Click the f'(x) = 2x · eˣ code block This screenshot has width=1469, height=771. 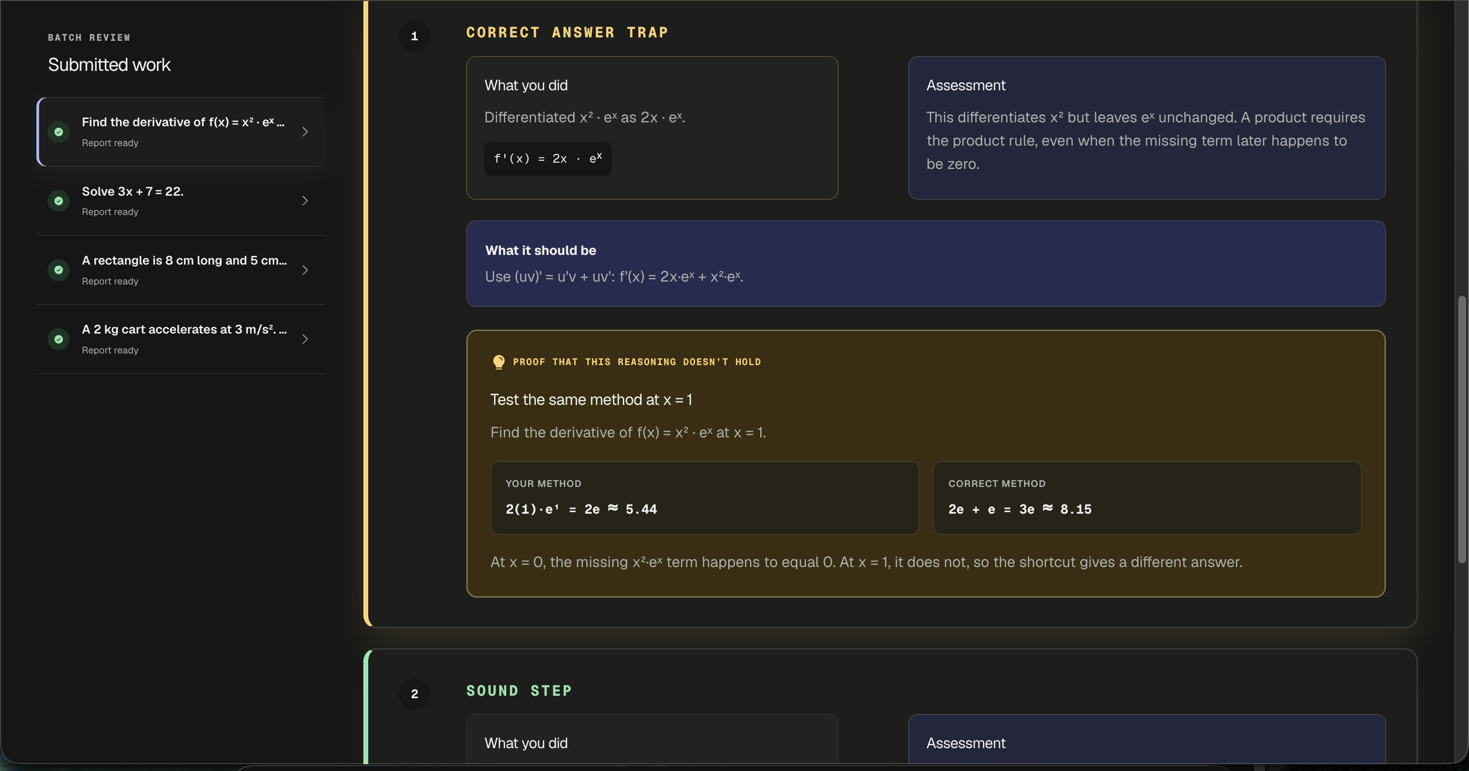(x=547, y=158)
